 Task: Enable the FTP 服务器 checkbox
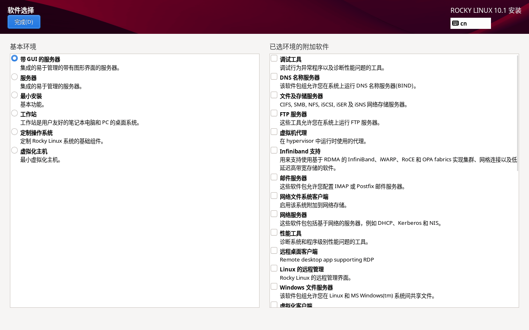pyautogui.click(x=274, y=113)
